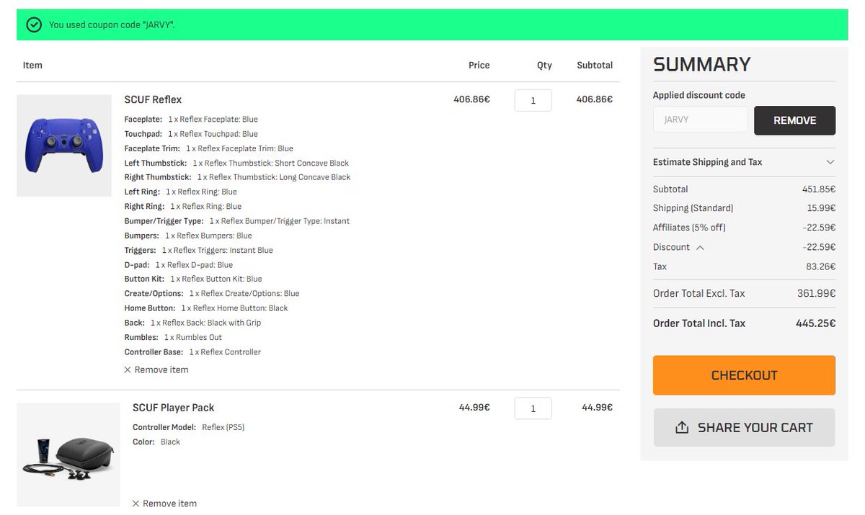Viewport: 865px width, 515px height.
Task: Remove the applied JARVY discount code
Action: [x=794, y=120]
